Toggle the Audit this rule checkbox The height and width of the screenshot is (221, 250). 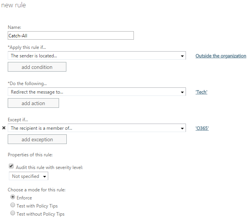(11, 166)
